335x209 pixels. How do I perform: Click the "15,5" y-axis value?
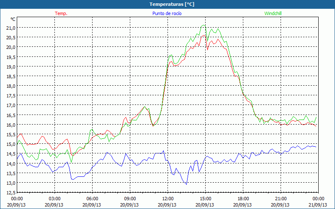pyautogui.click(x=11, y=135)
